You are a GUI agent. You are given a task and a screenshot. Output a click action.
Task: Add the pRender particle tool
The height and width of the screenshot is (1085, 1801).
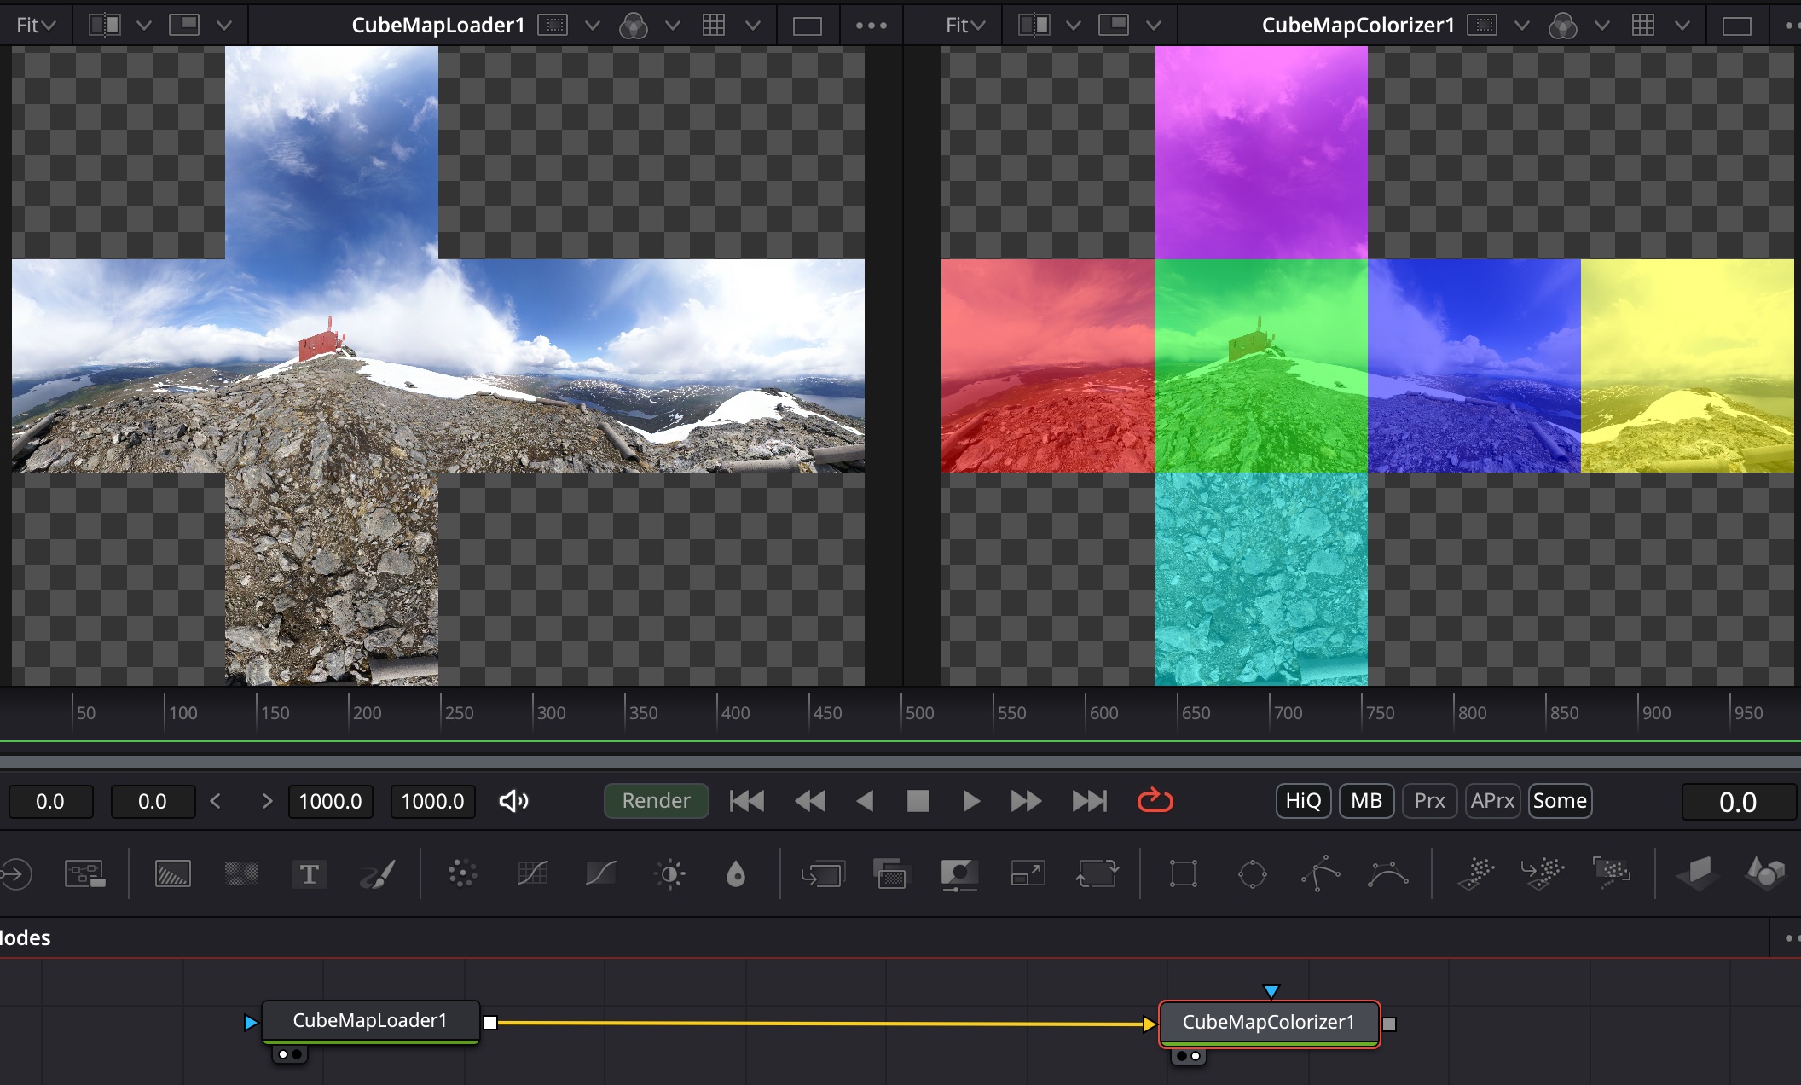point(1612,873)
